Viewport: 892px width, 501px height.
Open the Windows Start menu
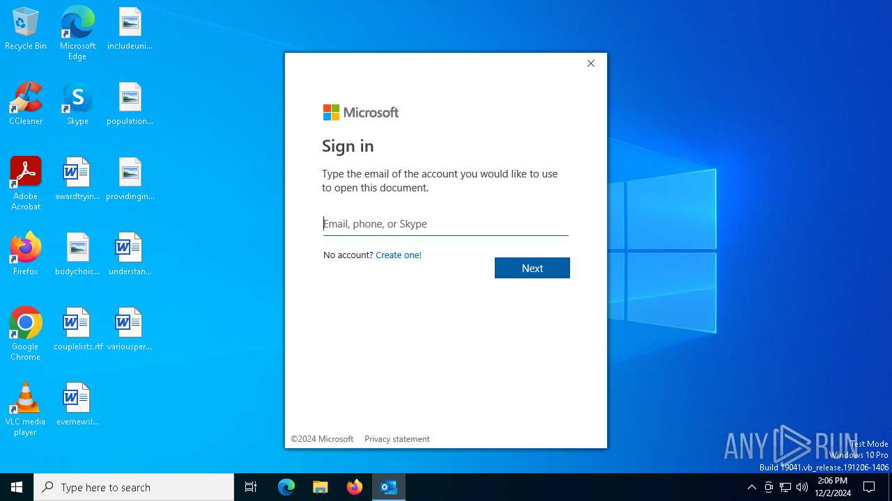[x=17, y=487]
